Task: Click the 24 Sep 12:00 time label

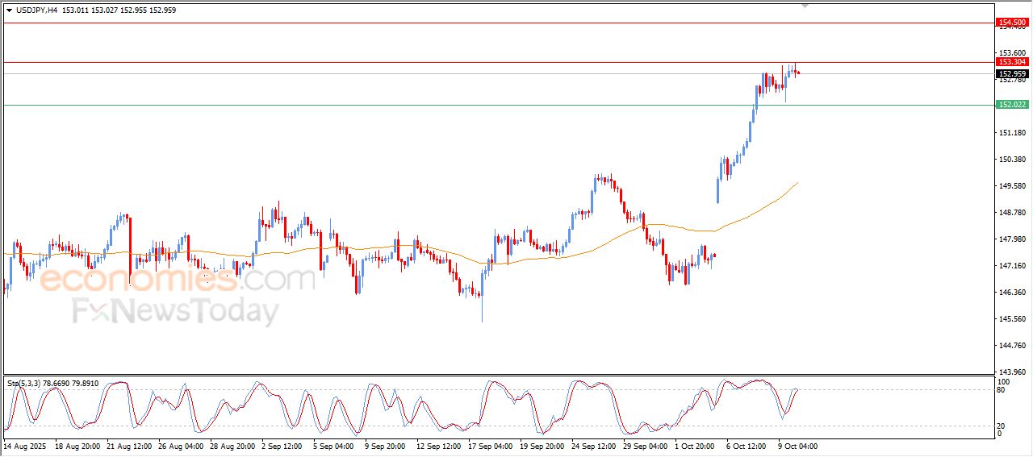Action: (x=593, y=446)
